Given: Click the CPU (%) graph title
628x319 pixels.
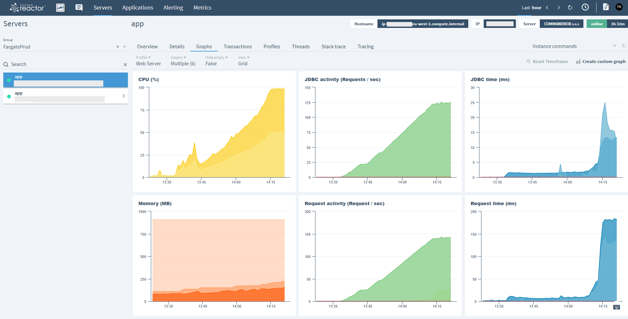Looking at the screenshot, I should click(149, 79).
